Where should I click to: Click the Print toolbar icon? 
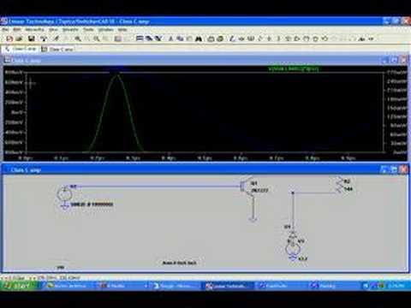tap(220, 38)
